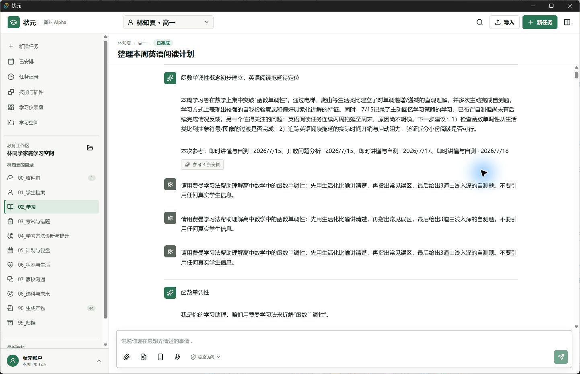The width and height of the screenshot is (580, 374).
Task: Click the inbox icon of 00_收件箱
Action: pos(10,178)
